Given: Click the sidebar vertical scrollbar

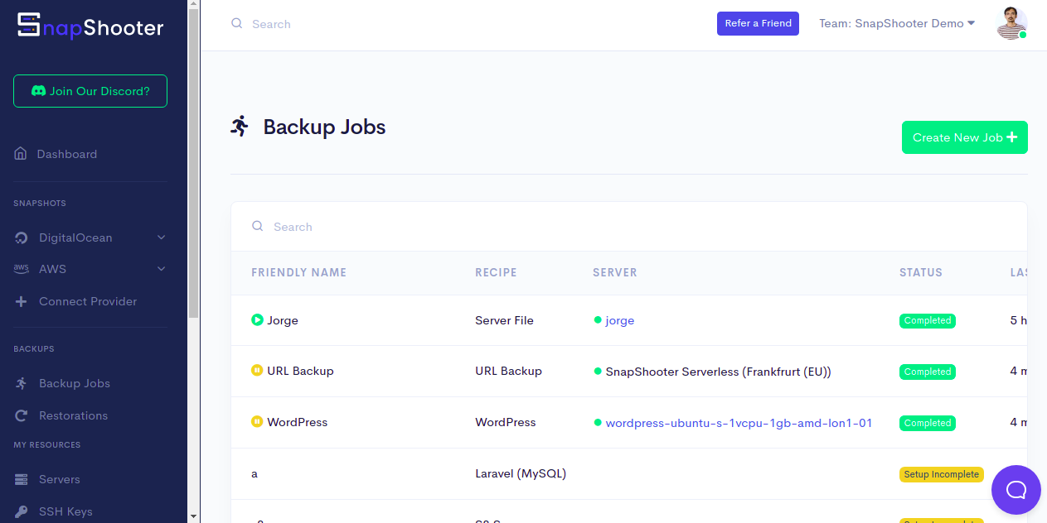Looking at the screenshot, I should [194, 166].
